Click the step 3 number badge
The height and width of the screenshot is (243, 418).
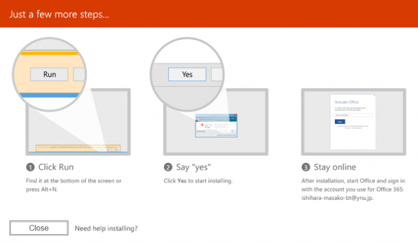tap(306, 167)
